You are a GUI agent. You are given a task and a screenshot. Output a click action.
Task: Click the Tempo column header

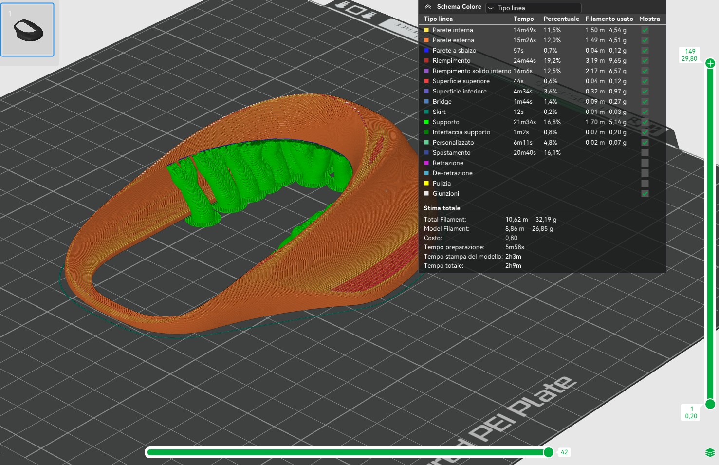click(523, 19)
